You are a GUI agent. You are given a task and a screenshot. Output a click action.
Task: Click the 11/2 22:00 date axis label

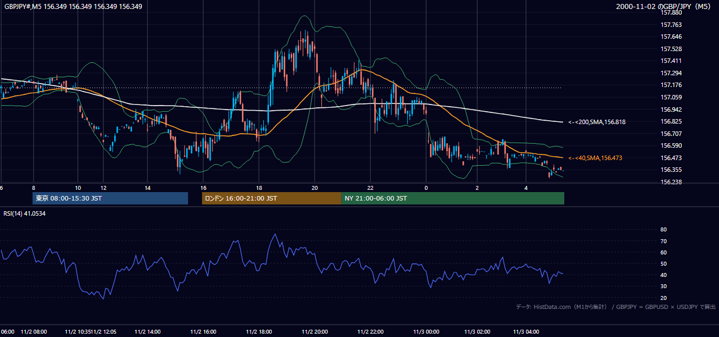[x=370, y=332]
